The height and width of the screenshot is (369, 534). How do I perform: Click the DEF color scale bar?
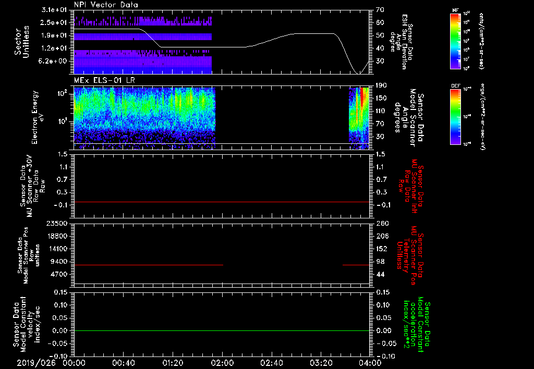(x=455, y=117)
